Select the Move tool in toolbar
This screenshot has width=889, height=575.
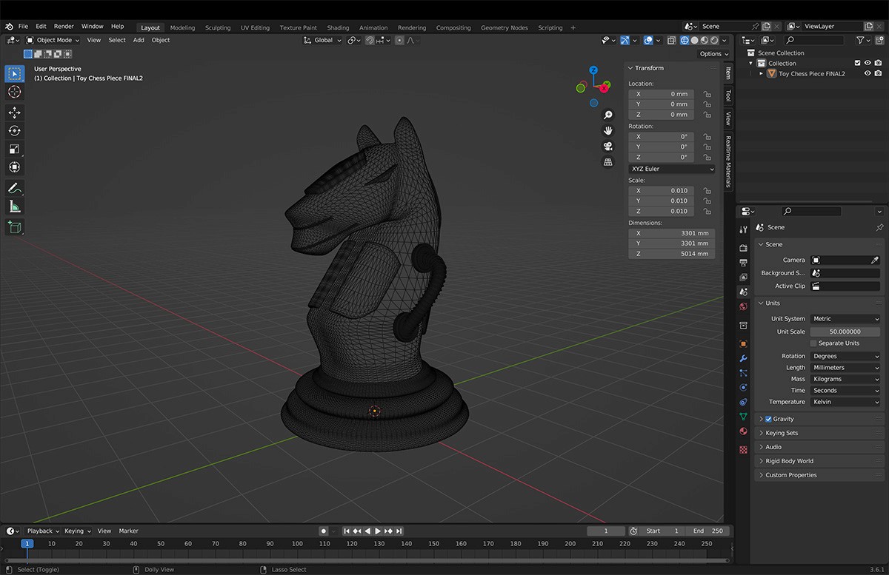(14, 112)
